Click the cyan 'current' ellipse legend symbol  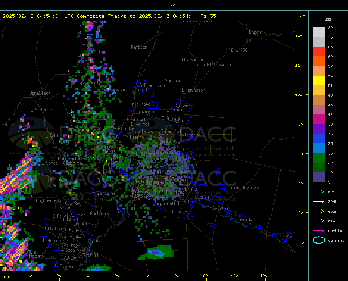(319, 240)
